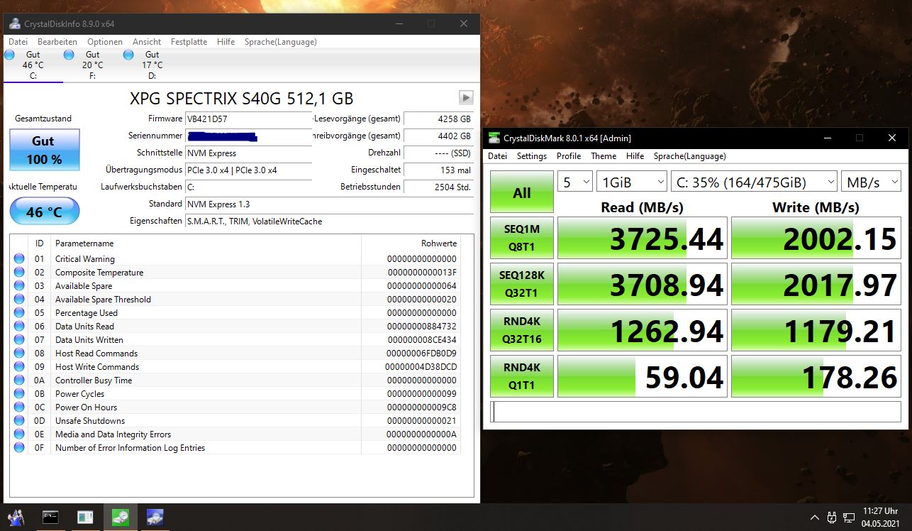Click Standard value NVM Express 1.3
Image resolution: width=912 pixels, height=531 pixels.
point(329,204)
